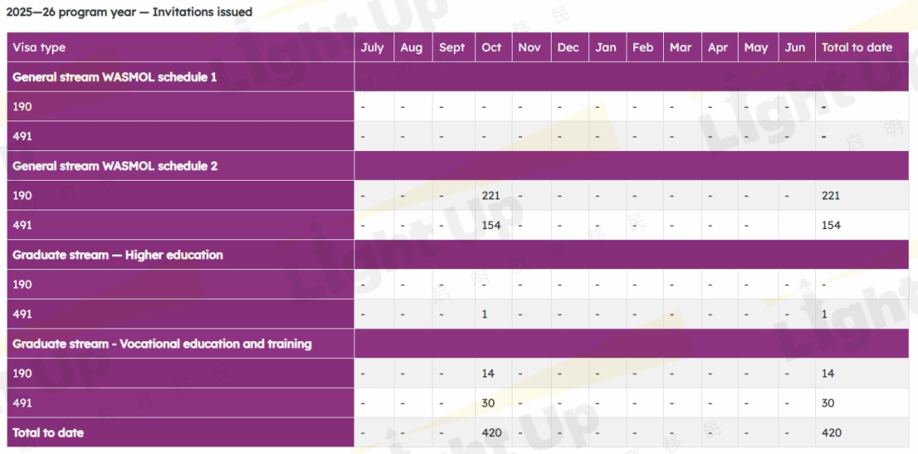
Task: Click the 30 value in Total to date column
Action: click(828, 404)
